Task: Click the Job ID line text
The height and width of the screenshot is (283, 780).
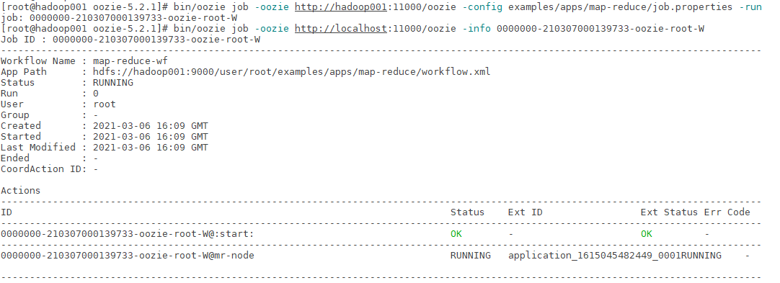Action: pyautogui.click(x=130, y=39)
